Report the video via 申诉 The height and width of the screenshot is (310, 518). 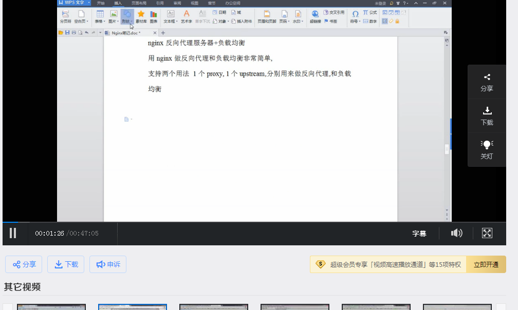tap(108, 264)
